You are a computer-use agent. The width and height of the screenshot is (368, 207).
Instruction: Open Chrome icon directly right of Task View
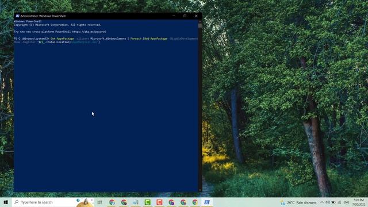tap(112, 202)
